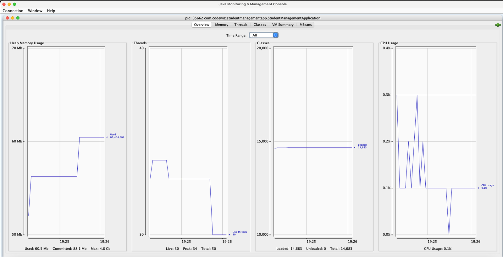Switch to the Memory tab

[222, 25]
